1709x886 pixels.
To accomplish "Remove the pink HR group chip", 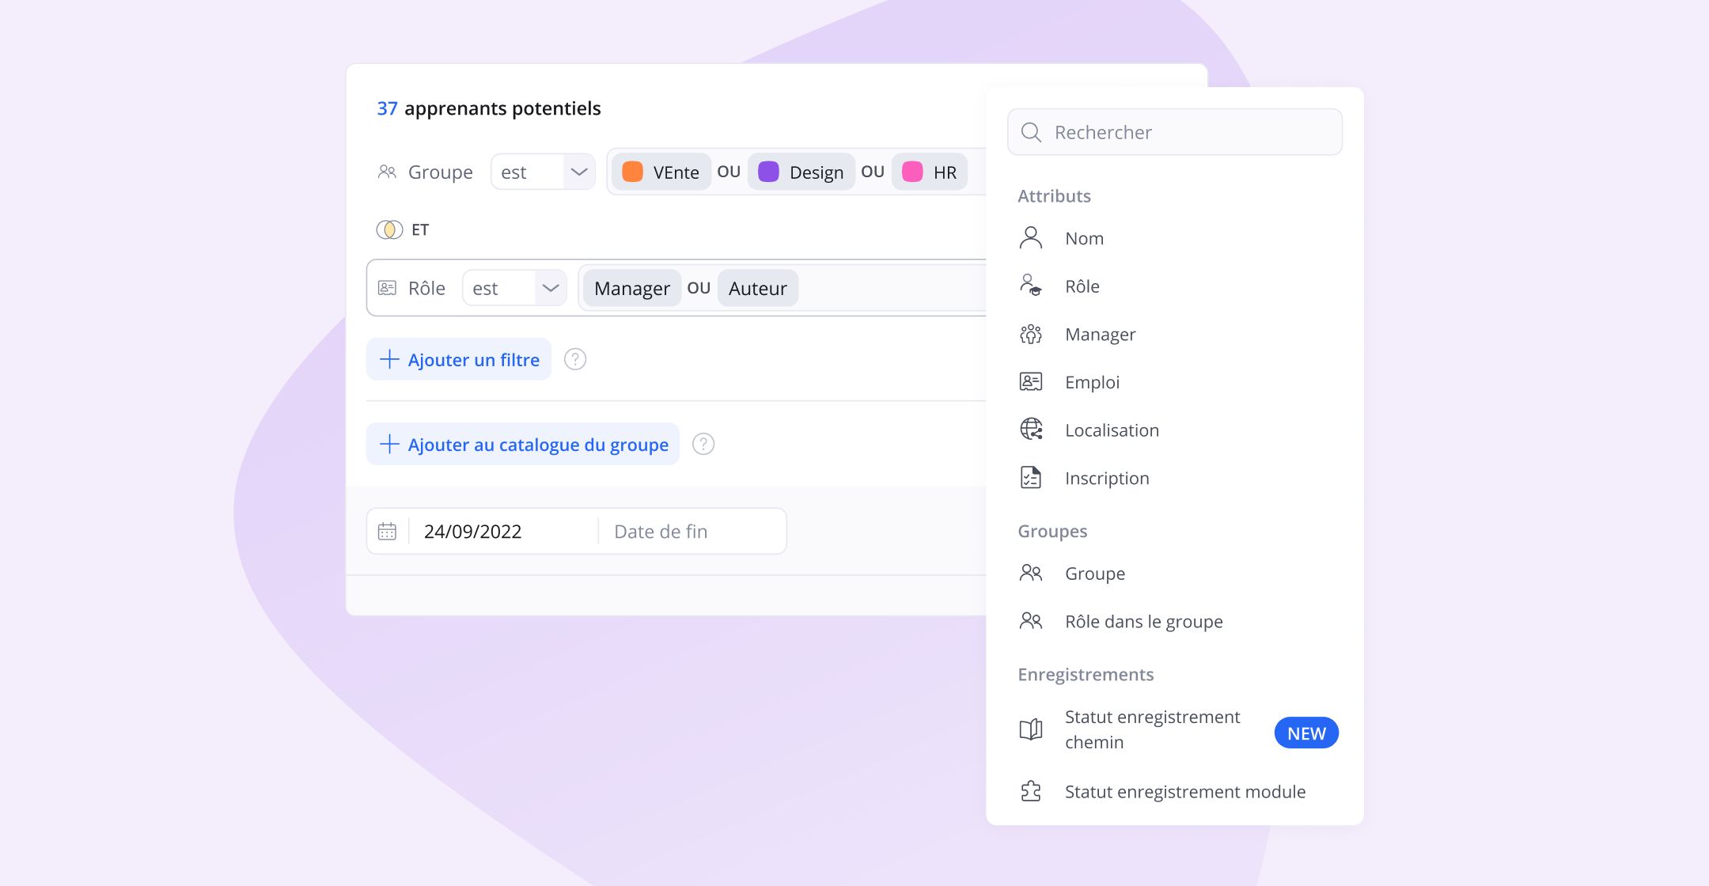I will [930, 171].
